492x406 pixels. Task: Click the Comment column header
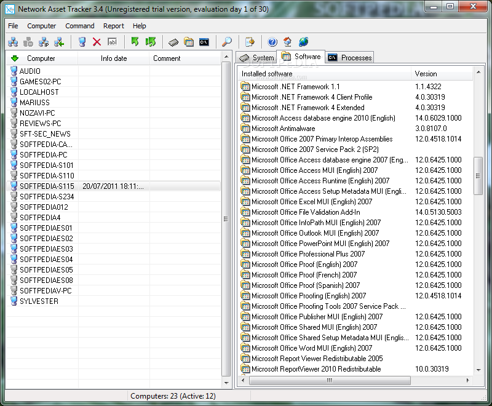point(185,58)
